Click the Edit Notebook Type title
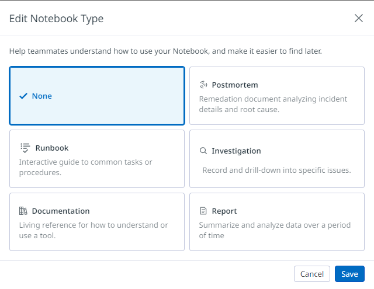The height and width of the screenshot is (289, 374). [x=56, y=19]
